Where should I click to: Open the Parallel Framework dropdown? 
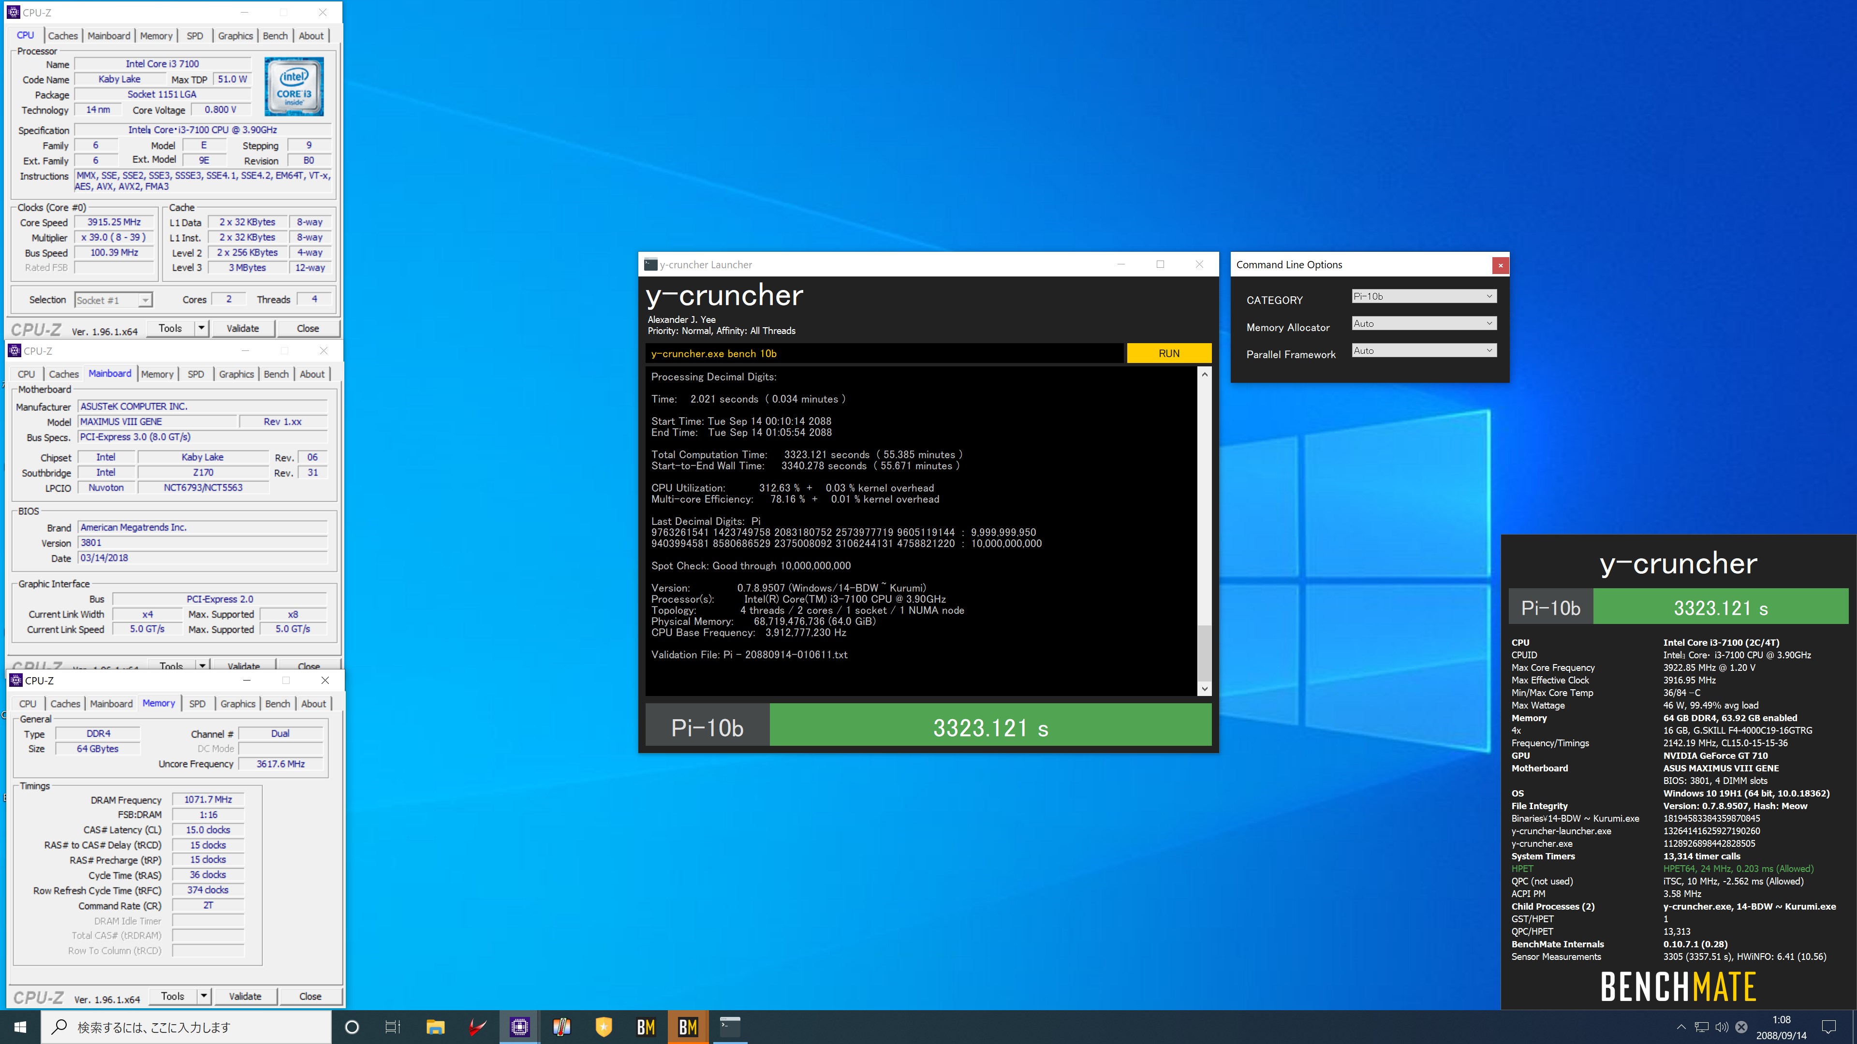click(1424, 351)
